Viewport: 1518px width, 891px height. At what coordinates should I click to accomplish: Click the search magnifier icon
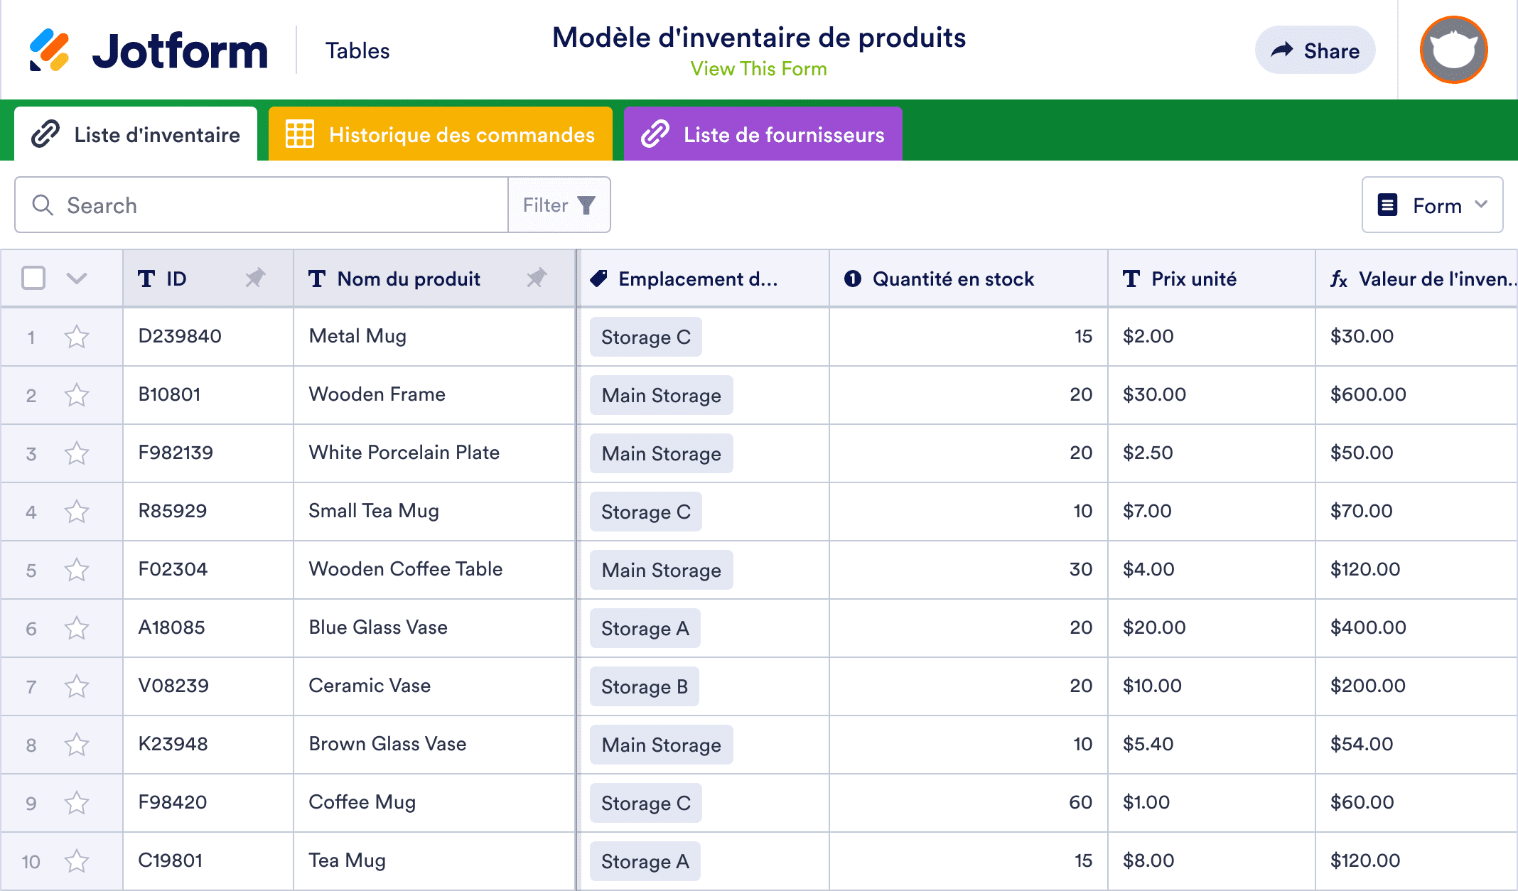(43, 205)
